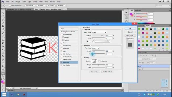Image resolution: width=172 pixels, height=97 pixels.
Task: Select the Eyedropper tool
Action: [x=3, y=29]
